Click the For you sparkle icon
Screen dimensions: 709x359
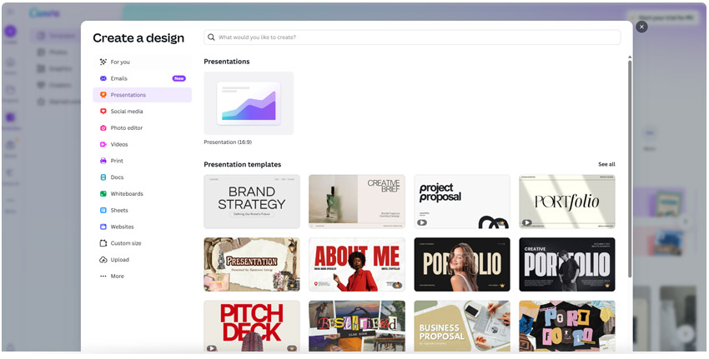click(x=103, y=62)
